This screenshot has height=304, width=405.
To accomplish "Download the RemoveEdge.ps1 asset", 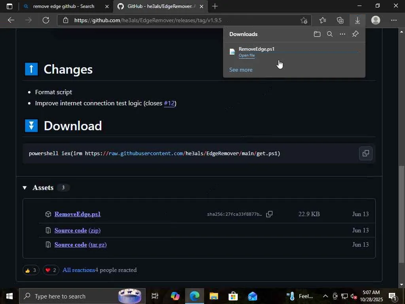I will [78, 214].
